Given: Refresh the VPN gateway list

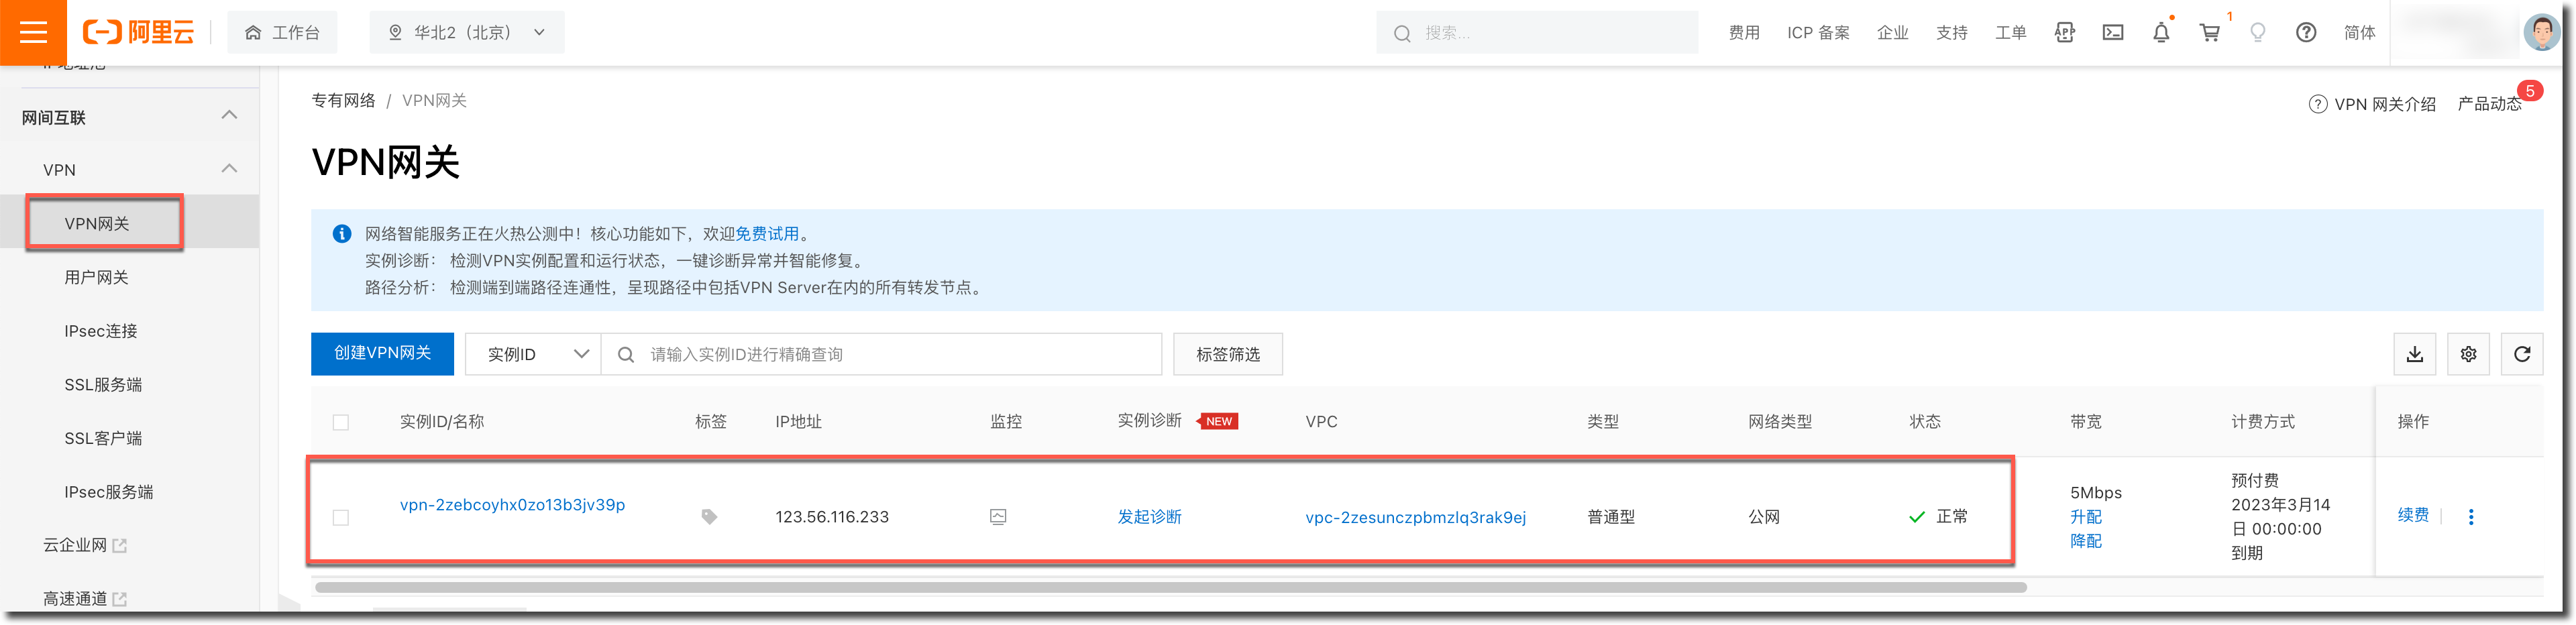Looking at the screenshot, I should 2521,354.
